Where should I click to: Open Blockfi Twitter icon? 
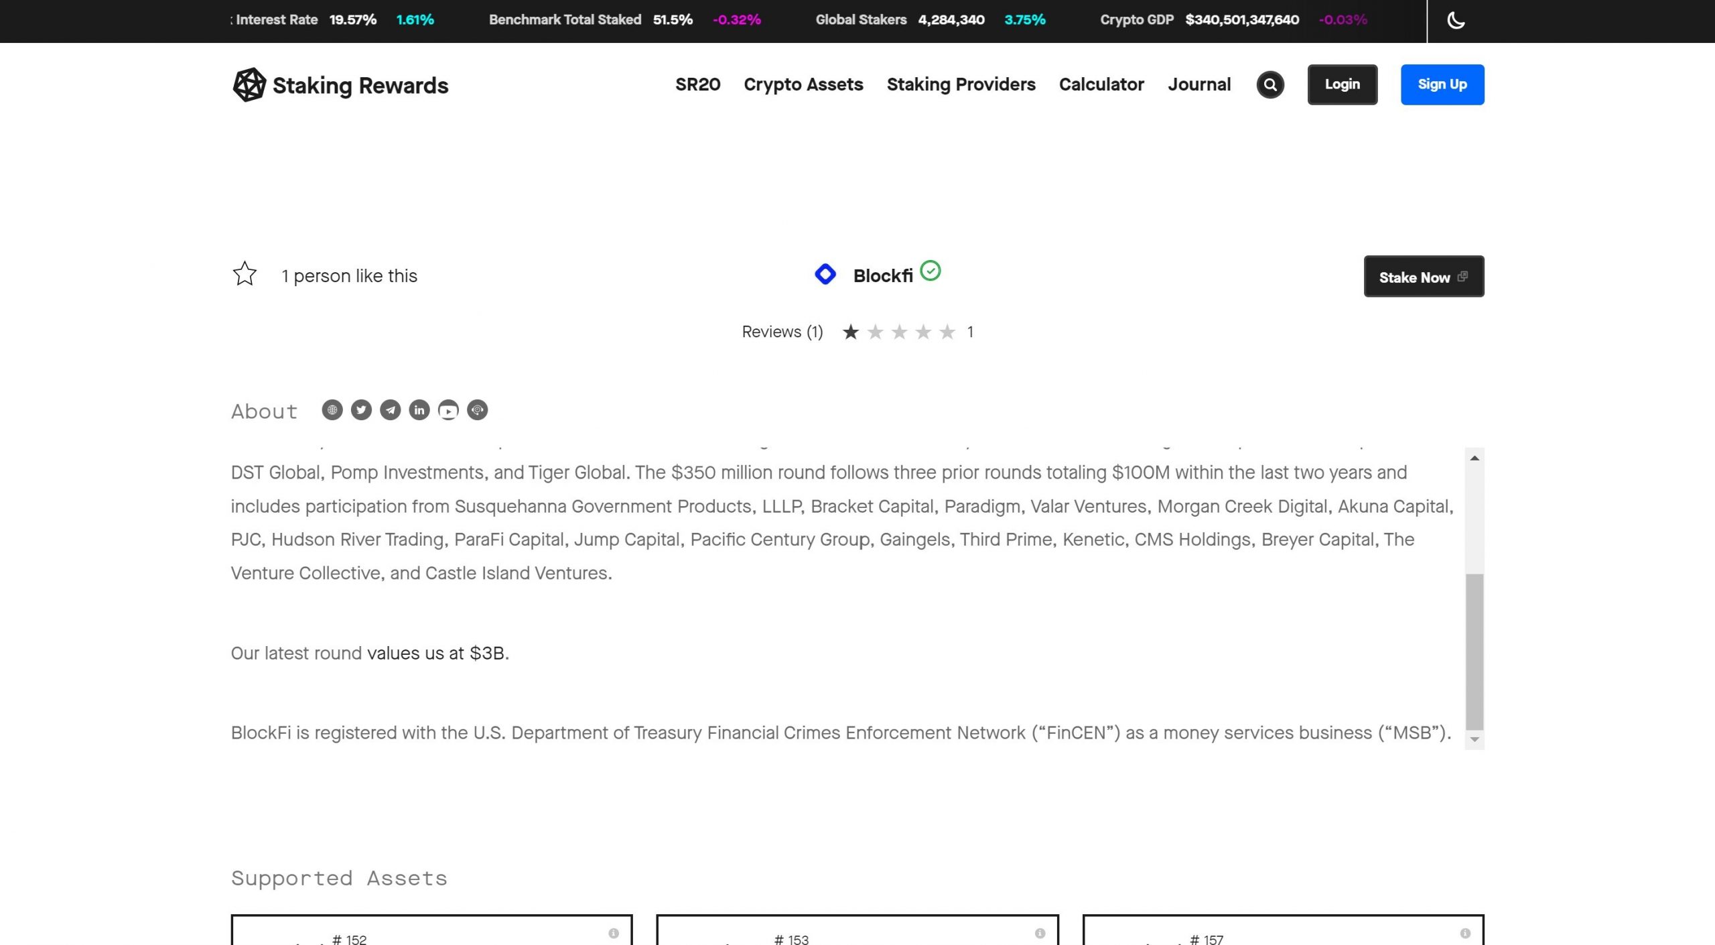point(361,410)
